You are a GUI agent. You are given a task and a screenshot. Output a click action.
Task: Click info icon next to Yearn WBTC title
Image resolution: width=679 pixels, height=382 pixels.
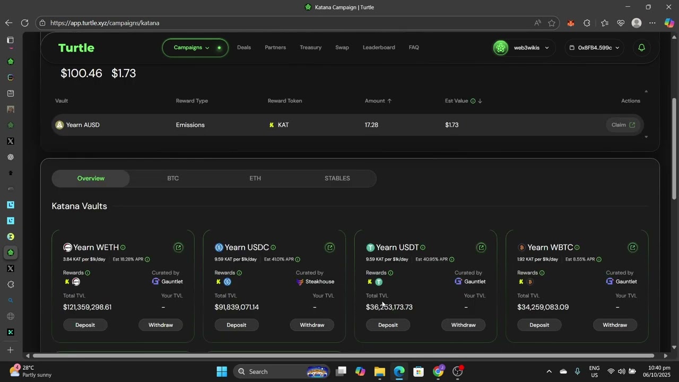pyautogui.click(x=577, y=248)
